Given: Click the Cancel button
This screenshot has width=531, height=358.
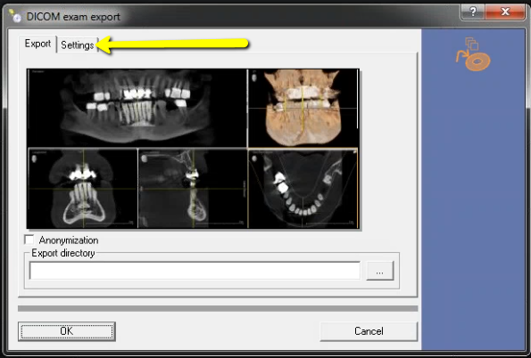Looking at the screenshot, I should (369, 331).
